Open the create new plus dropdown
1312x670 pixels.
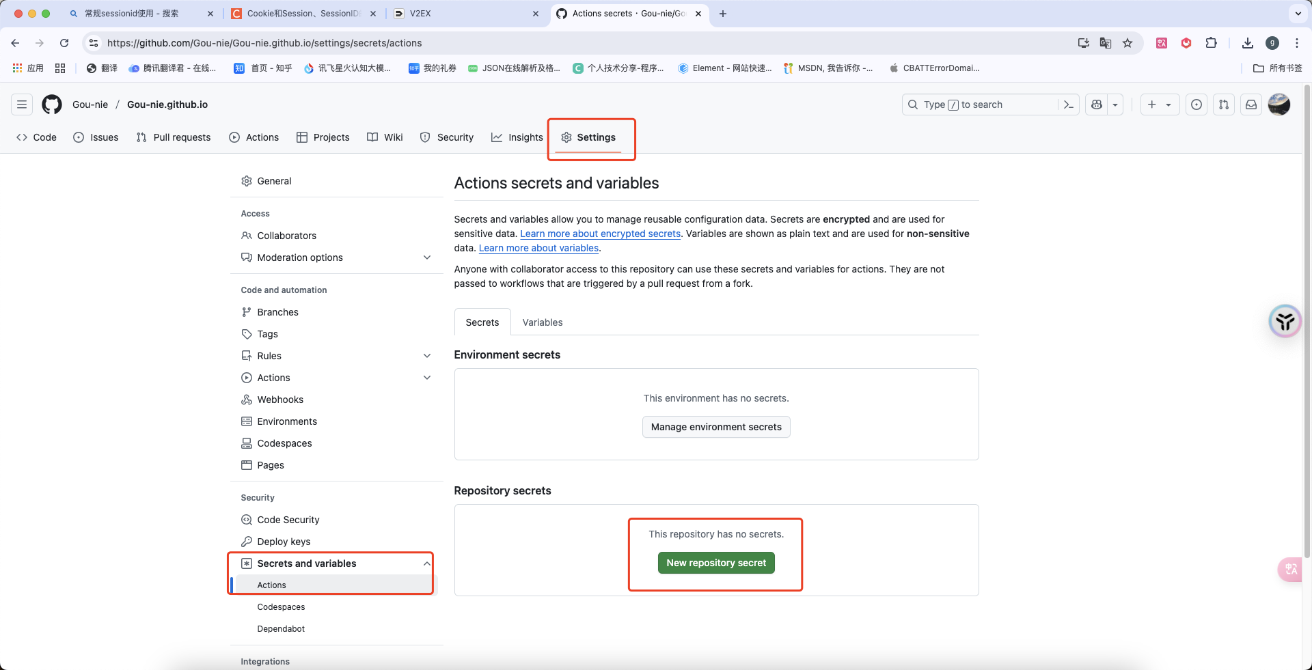[x=1160, y=104]
